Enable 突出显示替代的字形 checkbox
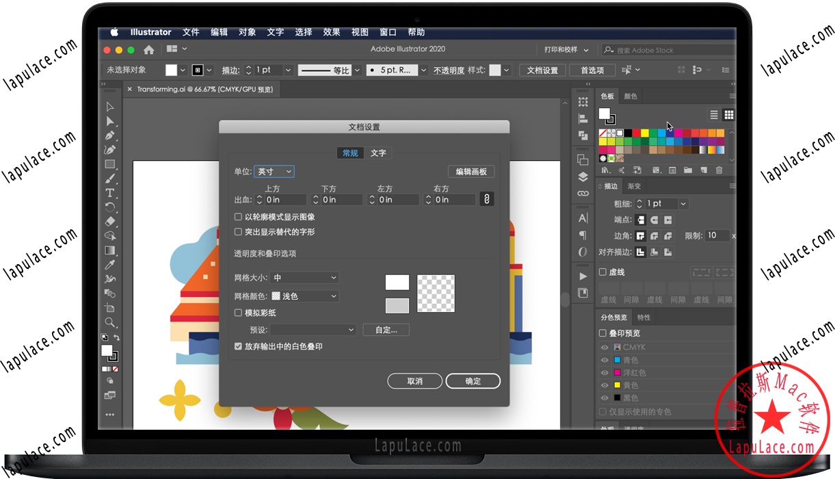This screenshot has height=479, width=835. (238, 232)
